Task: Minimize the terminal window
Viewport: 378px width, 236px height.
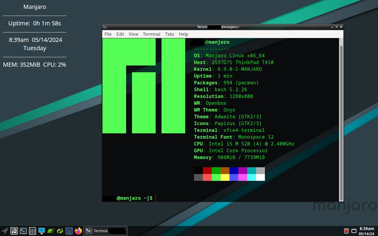Action: (x=332, y=27)
